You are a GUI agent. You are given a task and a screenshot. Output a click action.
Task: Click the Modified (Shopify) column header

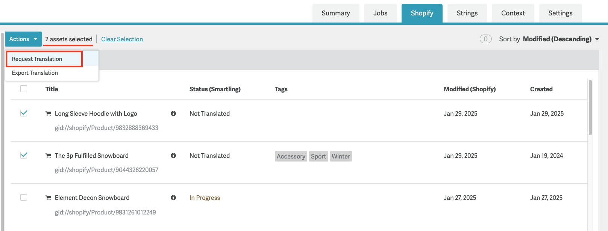[x=470, y=89]
